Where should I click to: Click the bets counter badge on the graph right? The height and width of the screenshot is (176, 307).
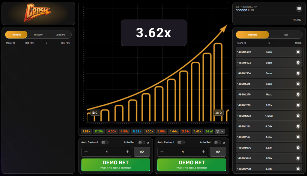click(219, 113)
